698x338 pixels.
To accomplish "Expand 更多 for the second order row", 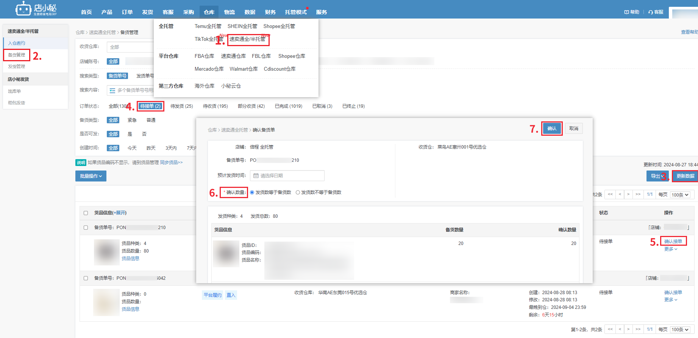I will [x=671, y=300].
